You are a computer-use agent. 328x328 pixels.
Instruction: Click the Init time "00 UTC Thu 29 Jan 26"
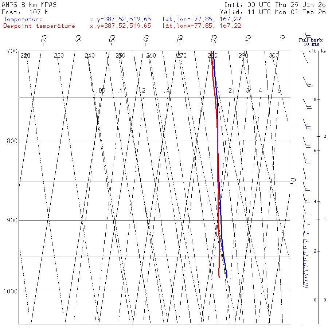[x=286, y=5]
